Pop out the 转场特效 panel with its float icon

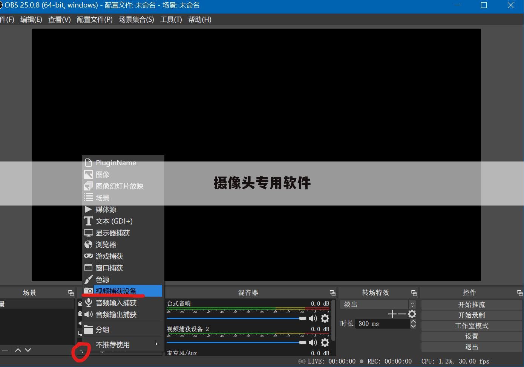point(414,293)
